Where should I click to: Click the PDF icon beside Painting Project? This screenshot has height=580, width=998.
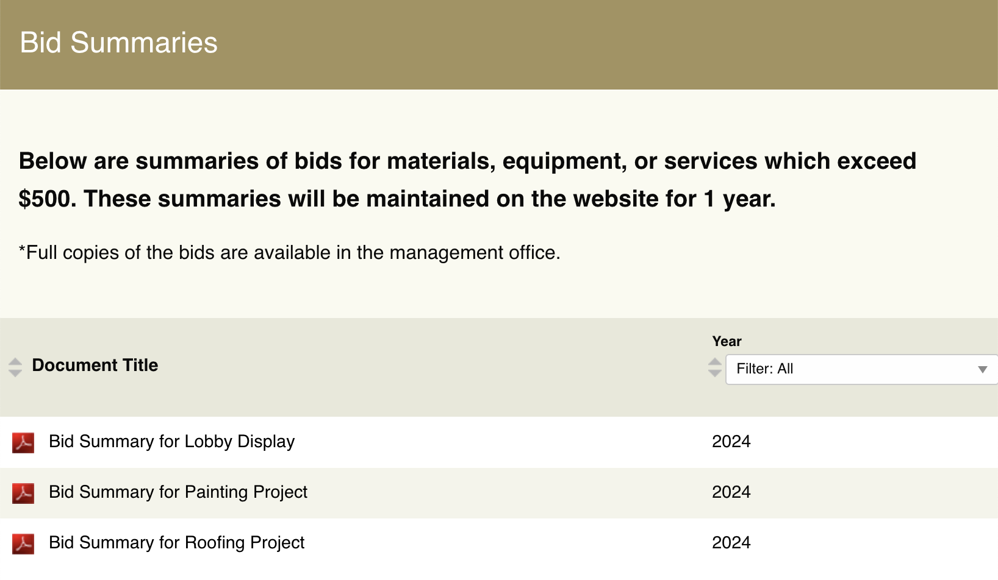[23, 493]
